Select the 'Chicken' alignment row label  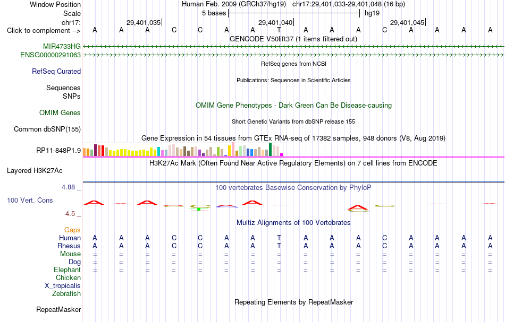[68, 277]
